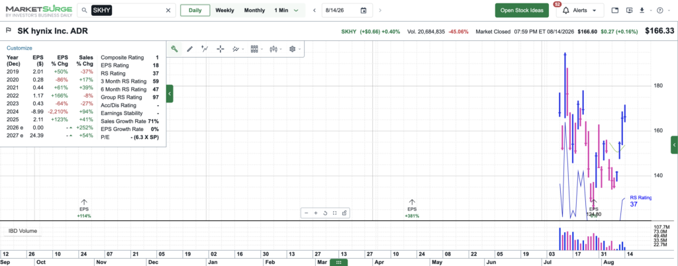
Task: Open the candlestick chart style tool
Action: pos(273,49)
